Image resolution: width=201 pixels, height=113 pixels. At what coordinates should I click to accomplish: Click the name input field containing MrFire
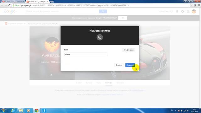[x=86, y=54]
